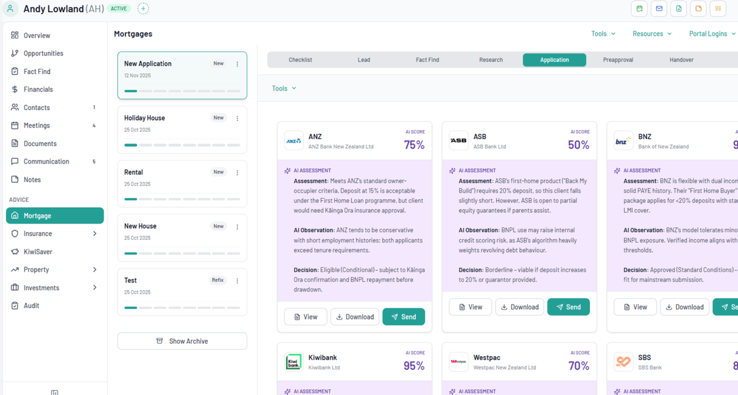Select the Fact Find stage tab

(427, 60)
